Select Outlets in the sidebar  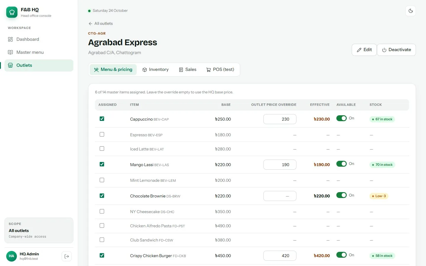[39, 65]
